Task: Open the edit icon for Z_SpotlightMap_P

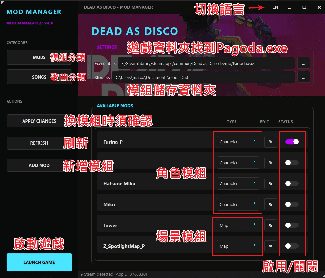Action: pyautogui.click(x=271, y=246)
